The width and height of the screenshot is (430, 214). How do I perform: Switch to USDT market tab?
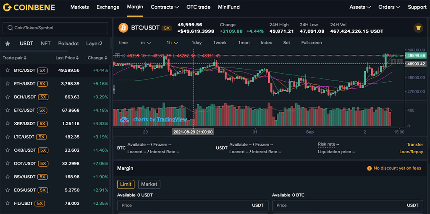26,44
